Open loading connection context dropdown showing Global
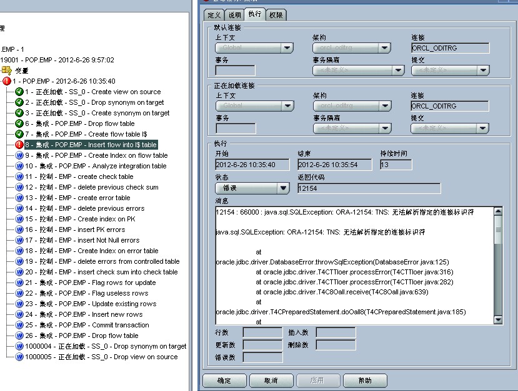Image resolution: width=518 pixels, height=391 pixels. pos(255,106)
